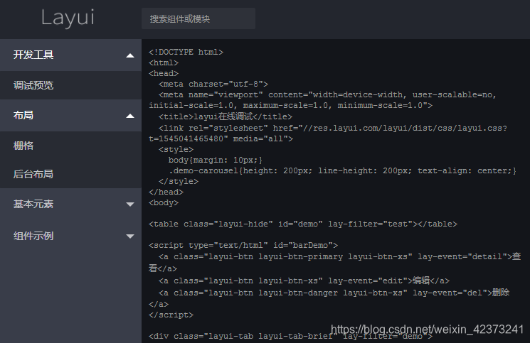530x343 pixels.
Task: Click the table class="layui-hide" line
Action: [303, 224]
